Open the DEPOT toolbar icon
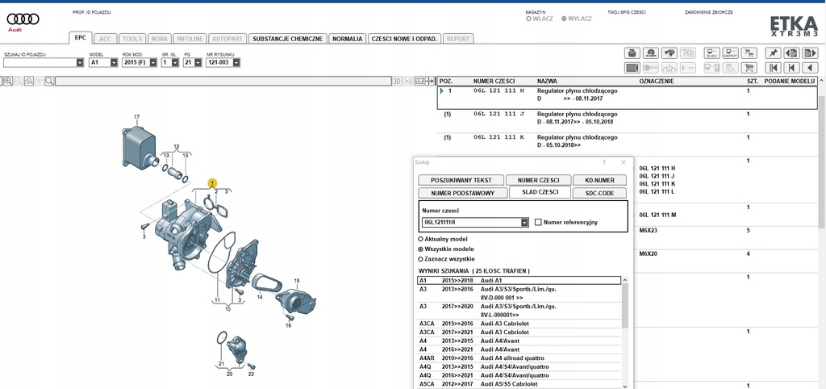Image resolution: width=826 pixels, height=389 pixels. 730,53
